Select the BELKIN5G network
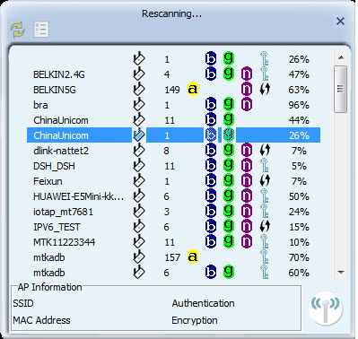Viewport: 358px width, 339px height. point(173,90)
